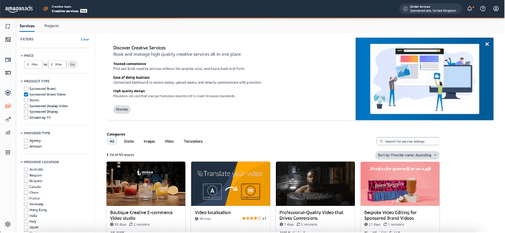Close the Discover Creative Services banner
Viewport: 505px width, 233px height.
tap(487, 44)
